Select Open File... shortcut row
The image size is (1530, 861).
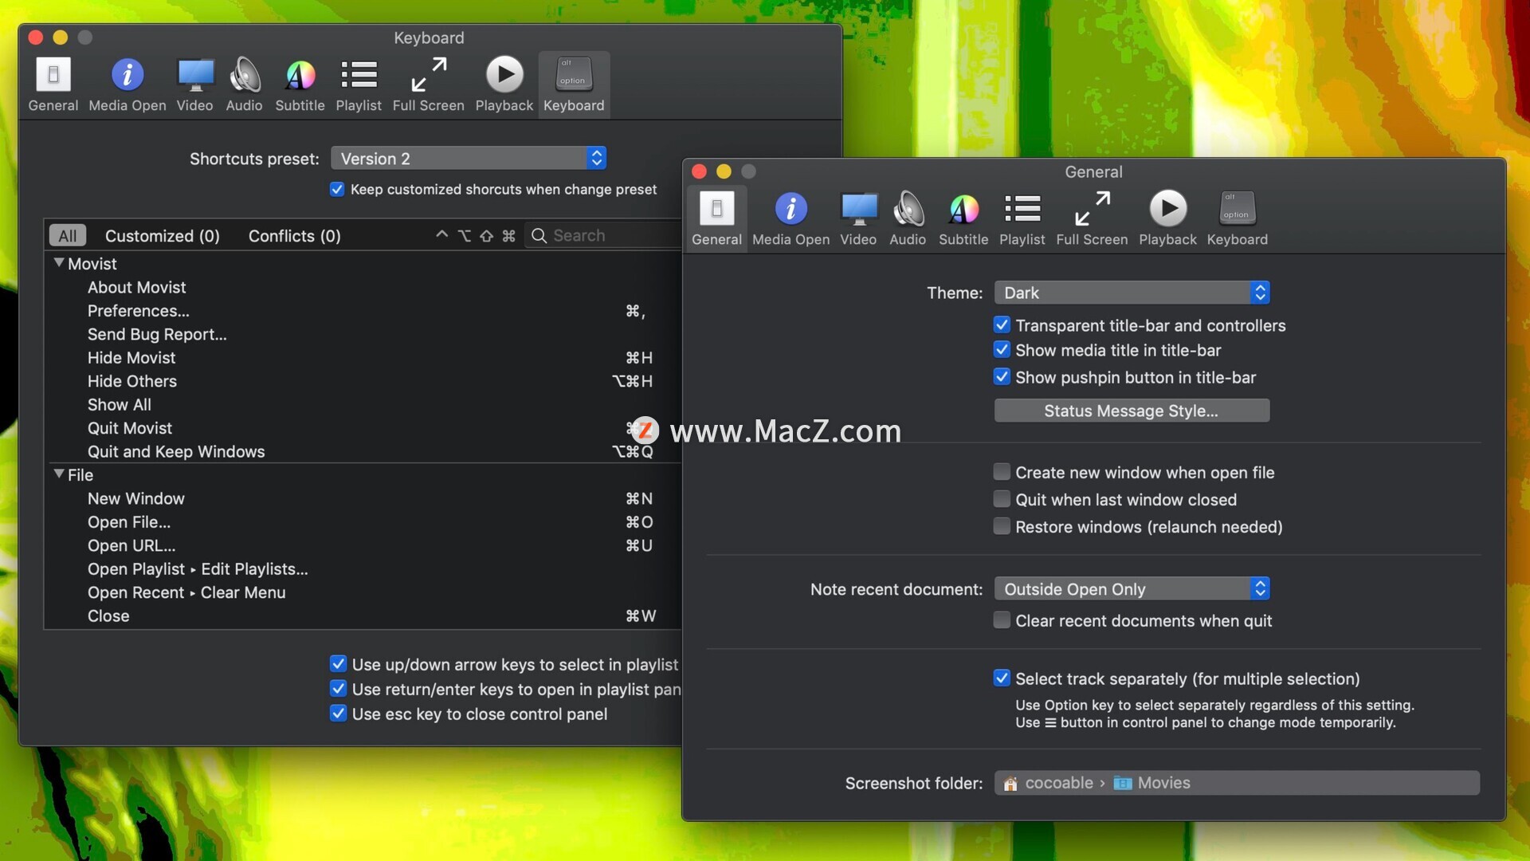point(363,522)
